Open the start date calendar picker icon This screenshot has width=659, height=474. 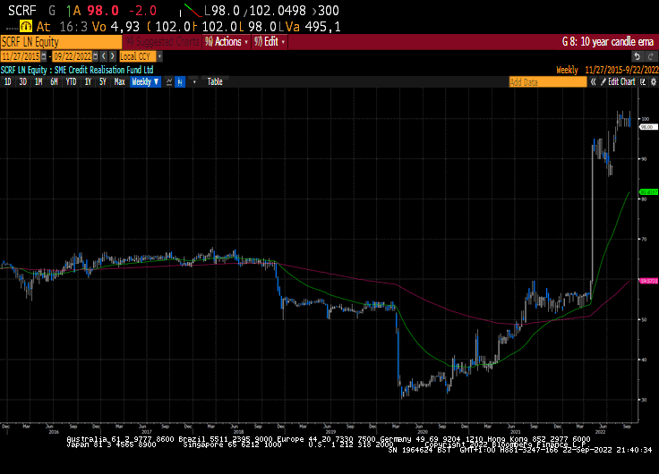[44, 56]
